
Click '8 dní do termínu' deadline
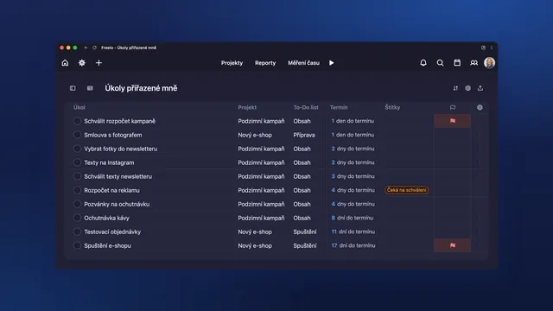[353, 218]
